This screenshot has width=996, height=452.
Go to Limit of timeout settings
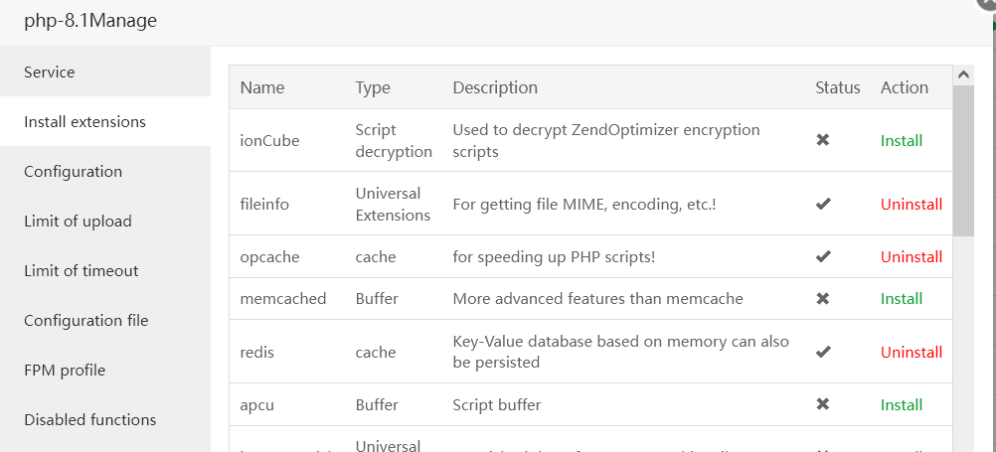pyautogui.click(x=81, y=270)
